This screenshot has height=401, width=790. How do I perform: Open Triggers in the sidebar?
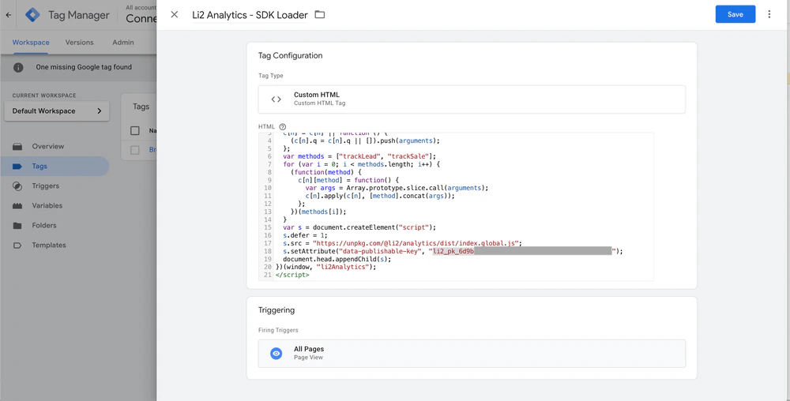tap(45, 186)
